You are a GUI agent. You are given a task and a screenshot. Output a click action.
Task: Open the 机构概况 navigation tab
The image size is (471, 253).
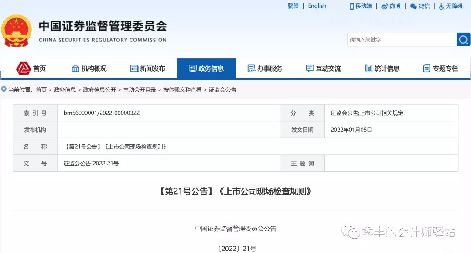89,68
